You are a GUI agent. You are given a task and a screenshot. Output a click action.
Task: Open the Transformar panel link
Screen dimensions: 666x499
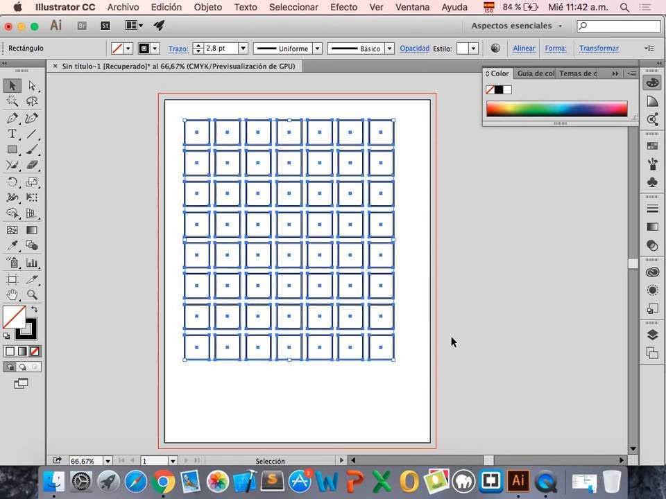point(599,49)
